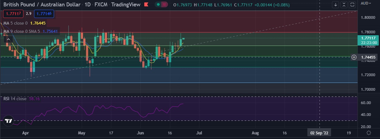
Task: Click the 1.74455 crosshair price label
Action: click(369, 57)
